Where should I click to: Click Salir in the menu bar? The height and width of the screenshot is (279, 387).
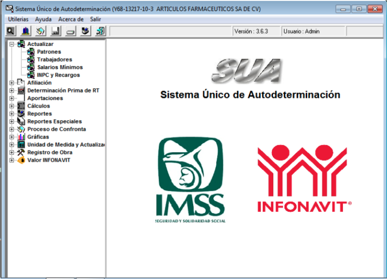[95, 19]
